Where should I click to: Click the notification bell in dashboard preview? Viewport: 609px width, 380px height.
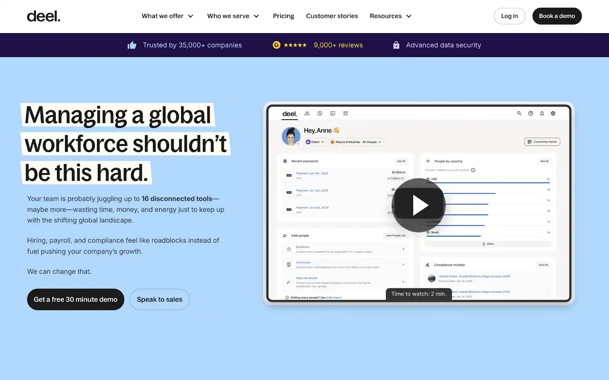(542, 113)
